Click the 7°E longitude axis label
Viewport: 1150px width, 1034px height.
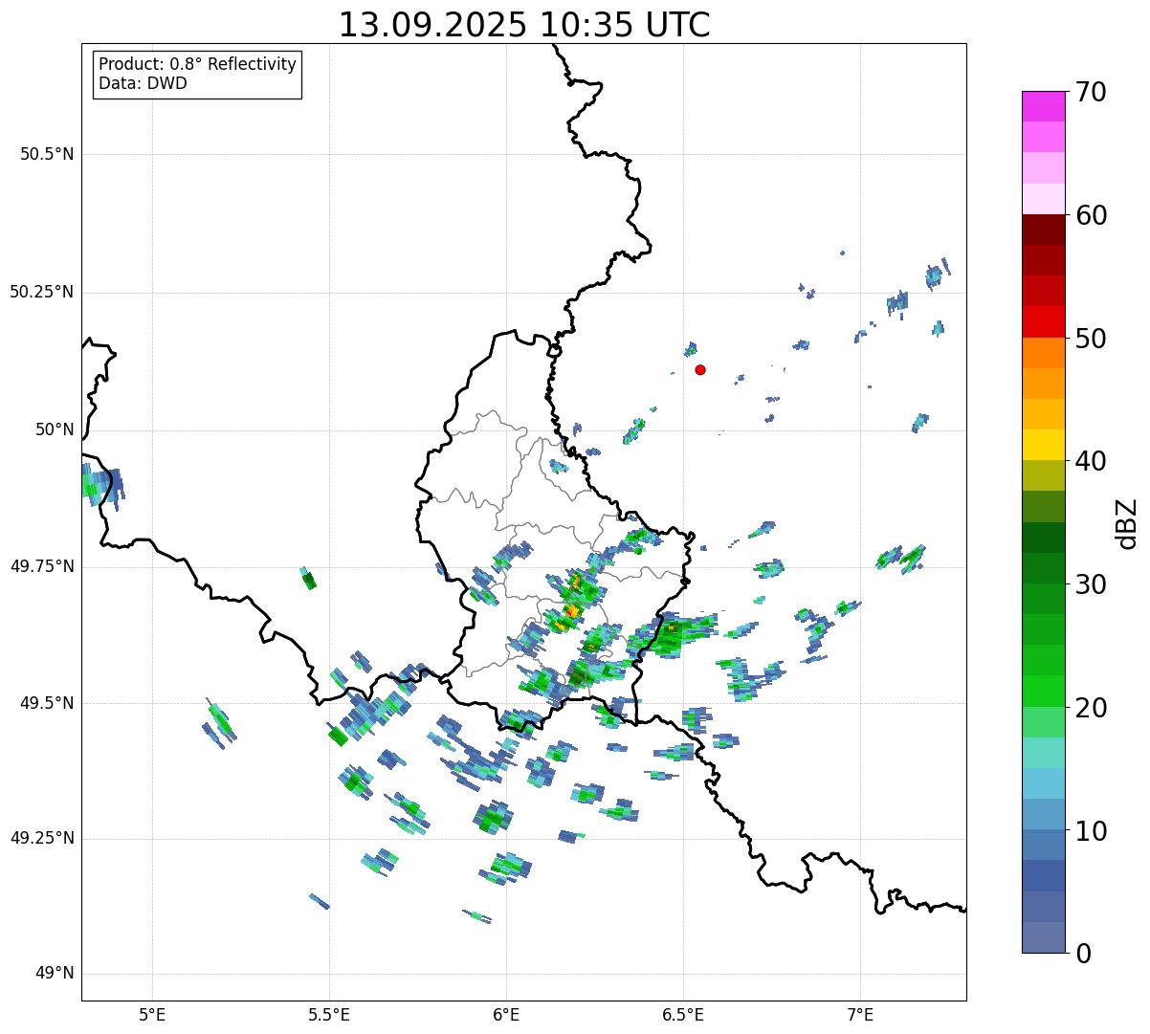(x=860, y=1014)
